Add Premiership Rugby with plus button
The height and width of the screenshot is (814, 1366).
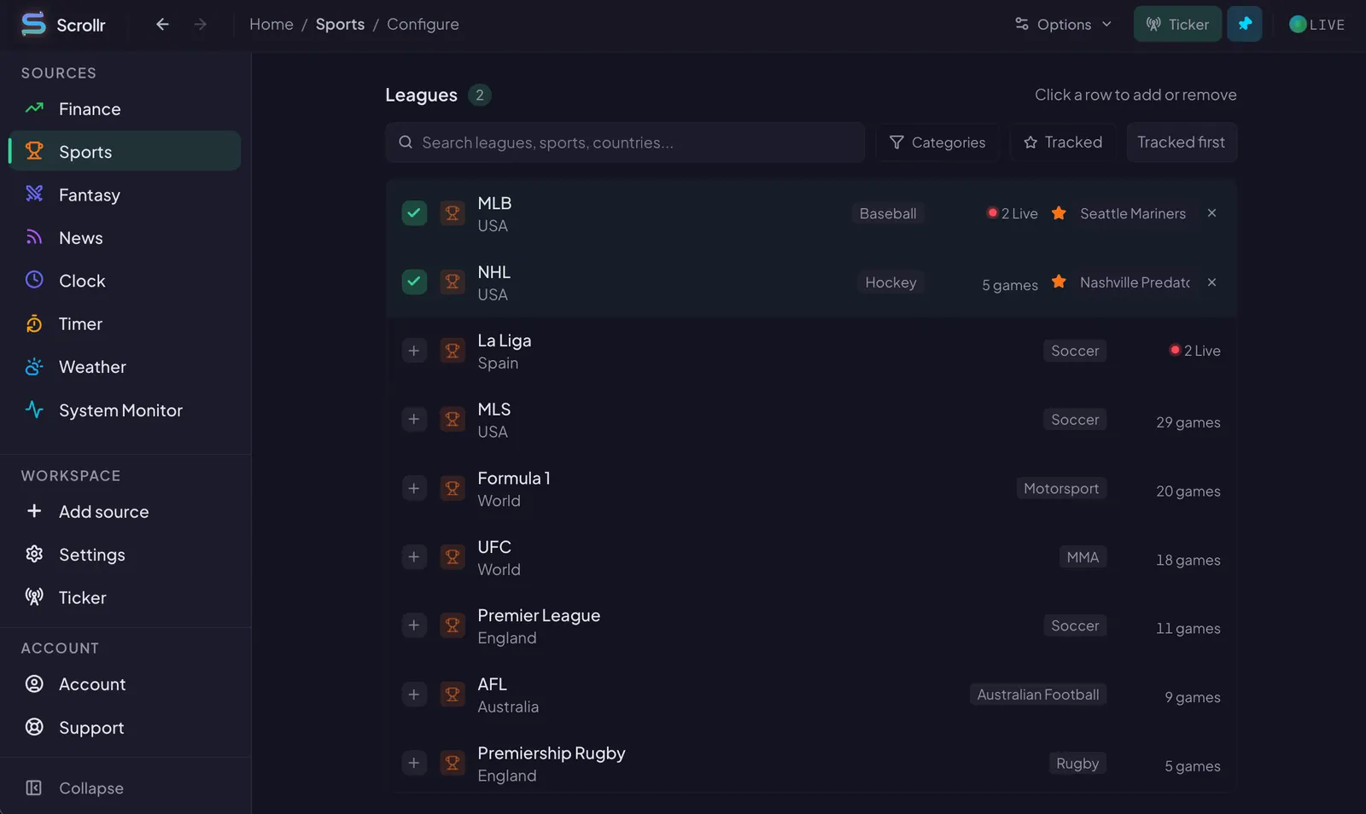click(x=414, y=763)
